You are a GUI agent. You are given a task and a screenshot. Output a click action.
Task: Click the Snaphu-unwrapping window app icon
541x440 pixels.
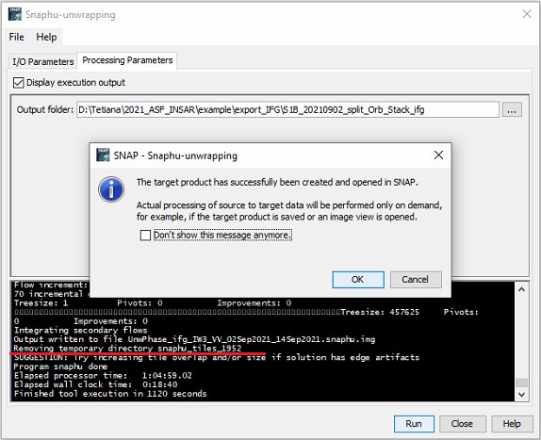[15, 14]
